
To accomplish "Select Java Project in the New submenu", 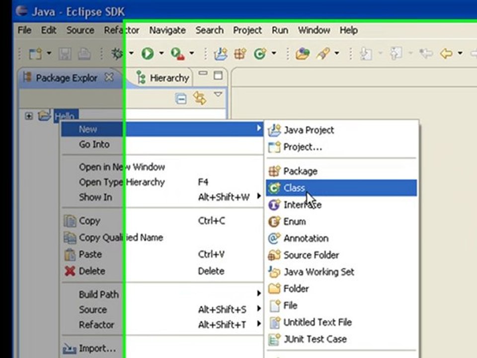I will tap(341, 130).
